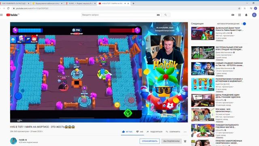This screenshot has height=146, width=259.
Task: Open the title 'ЭКСТРЕМАЛЬНЫЙ ОТВЕЧАЙ ИЛИ СТРАДАЙ'
Action: (x=229, y=48)
